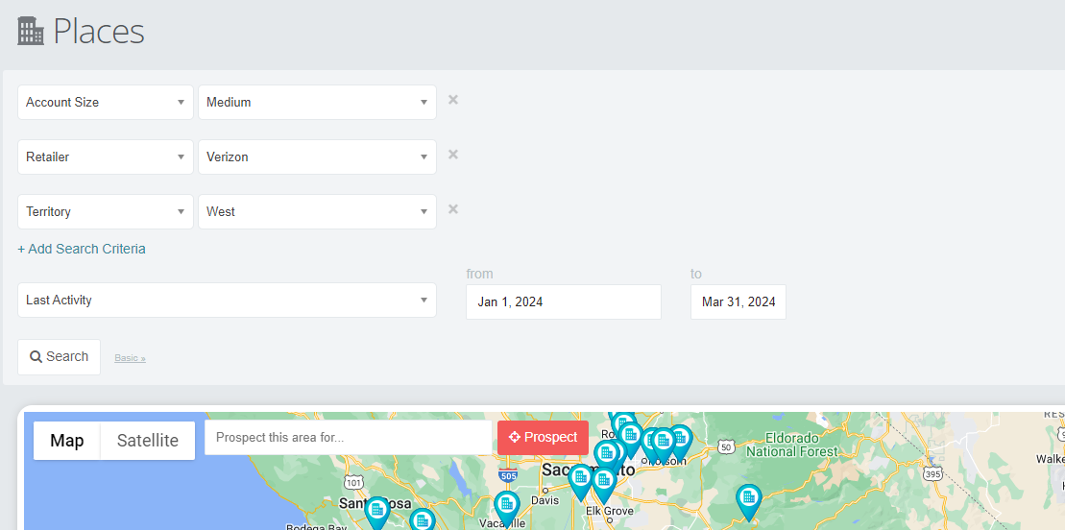
Task: Change the Verizon value dropdown
Action: 317,157
